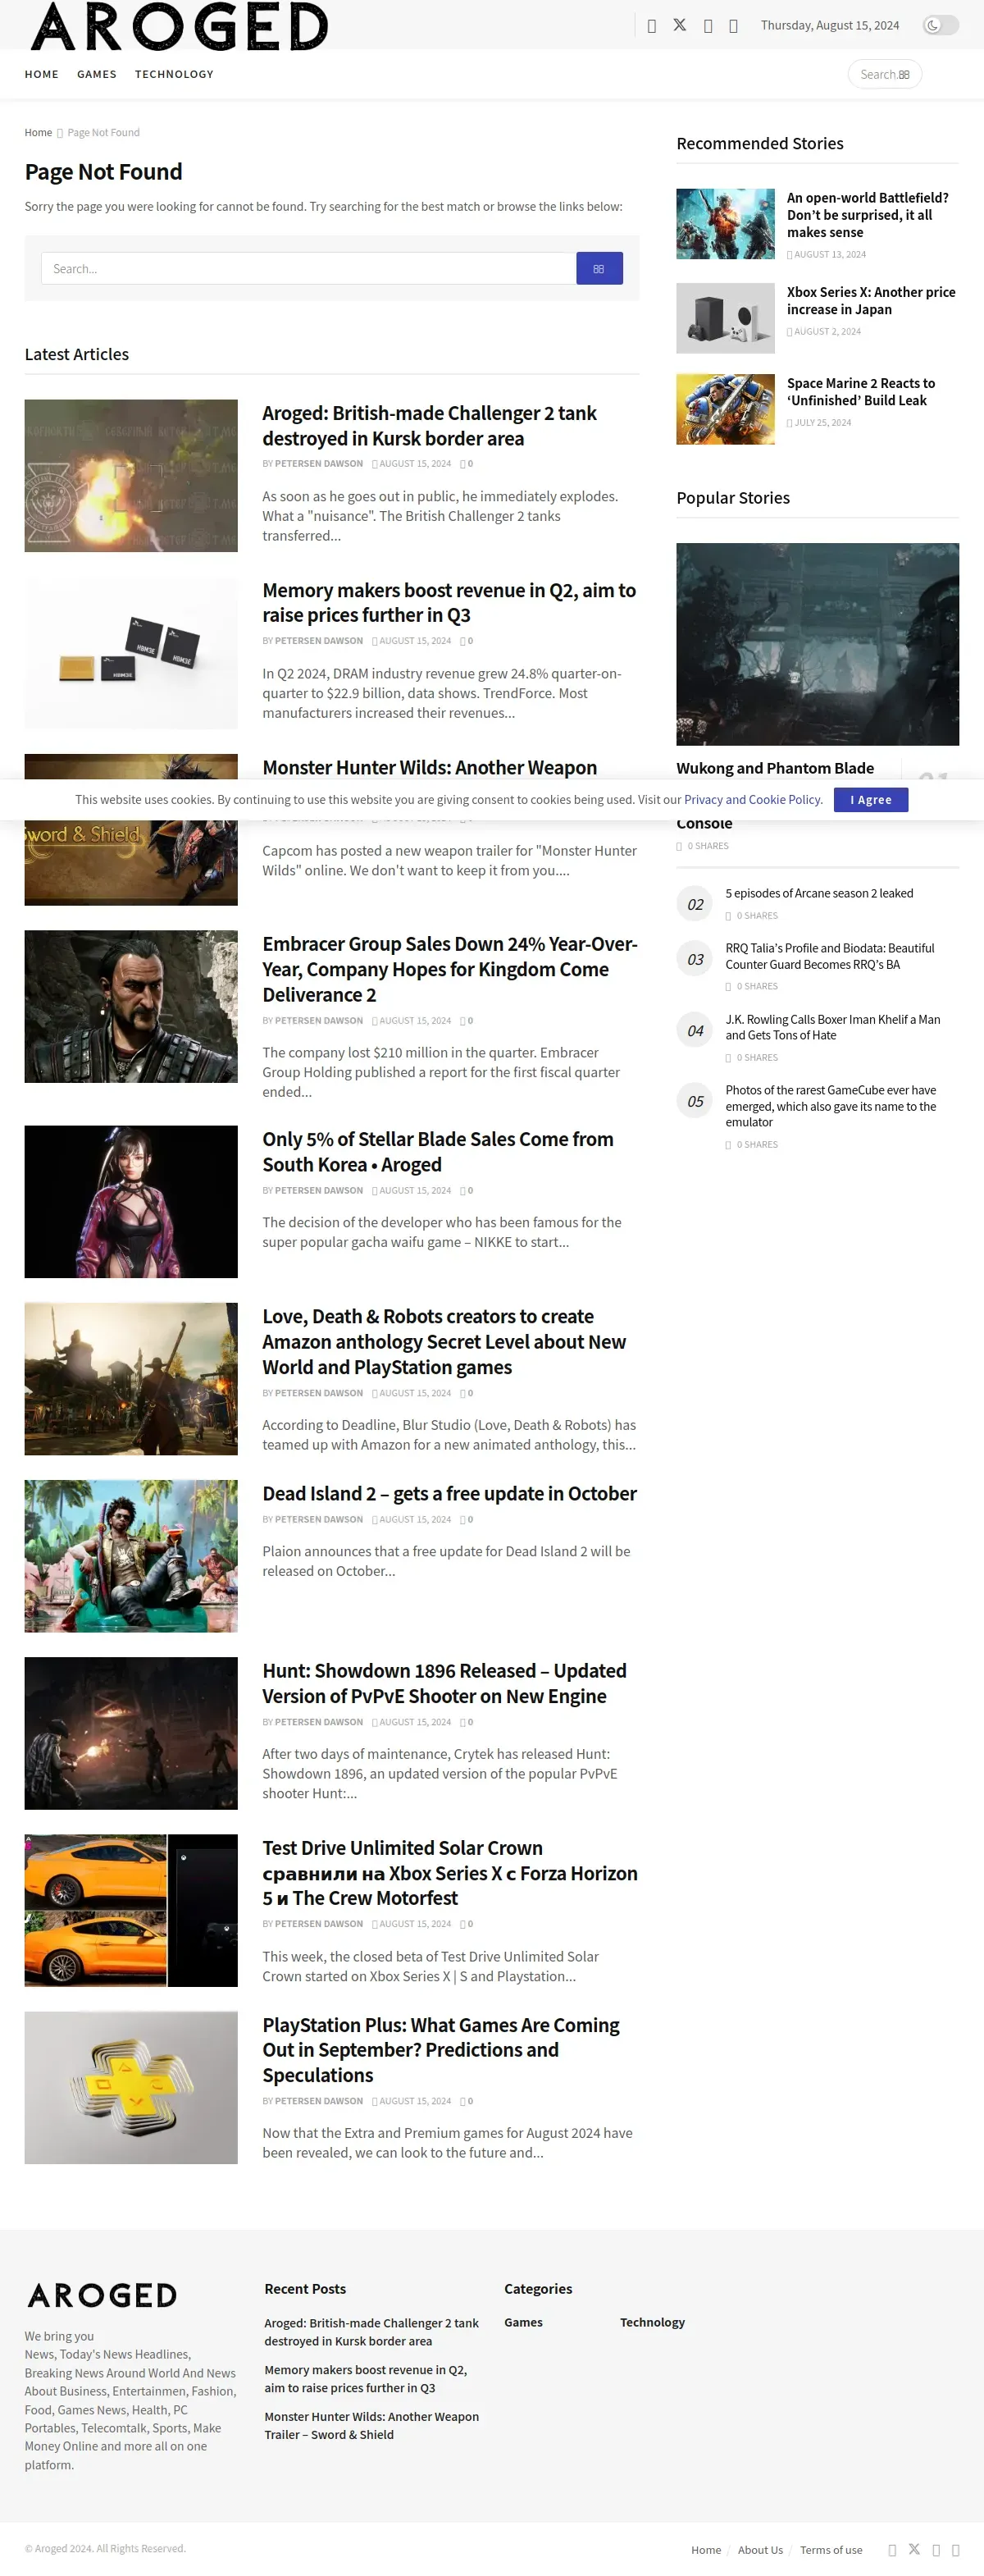
Task: Open Monster Hunter Wilds weapon article headline
Action: pyautogui.click(x=429, y=767)
